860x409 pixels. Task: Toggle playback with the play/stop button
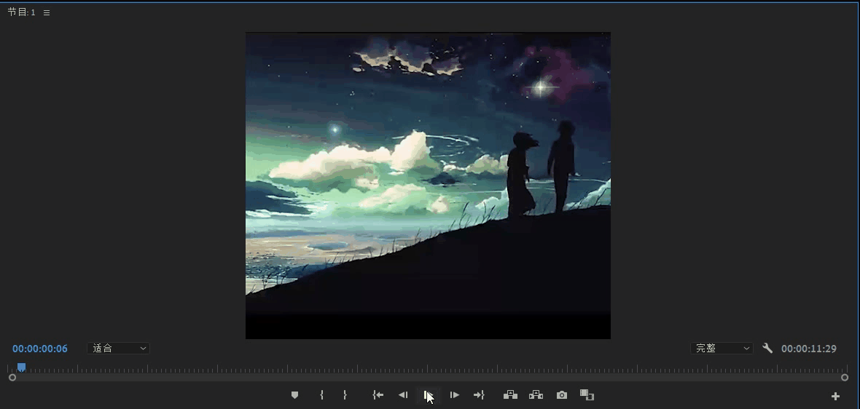point(428,395)
